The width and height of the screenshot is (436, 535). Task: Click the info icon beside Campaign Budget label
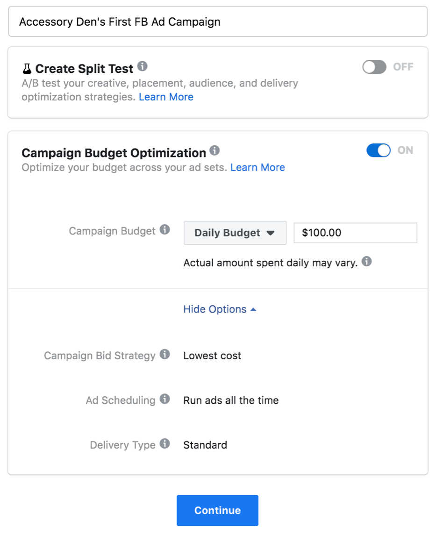pos(164,230)
